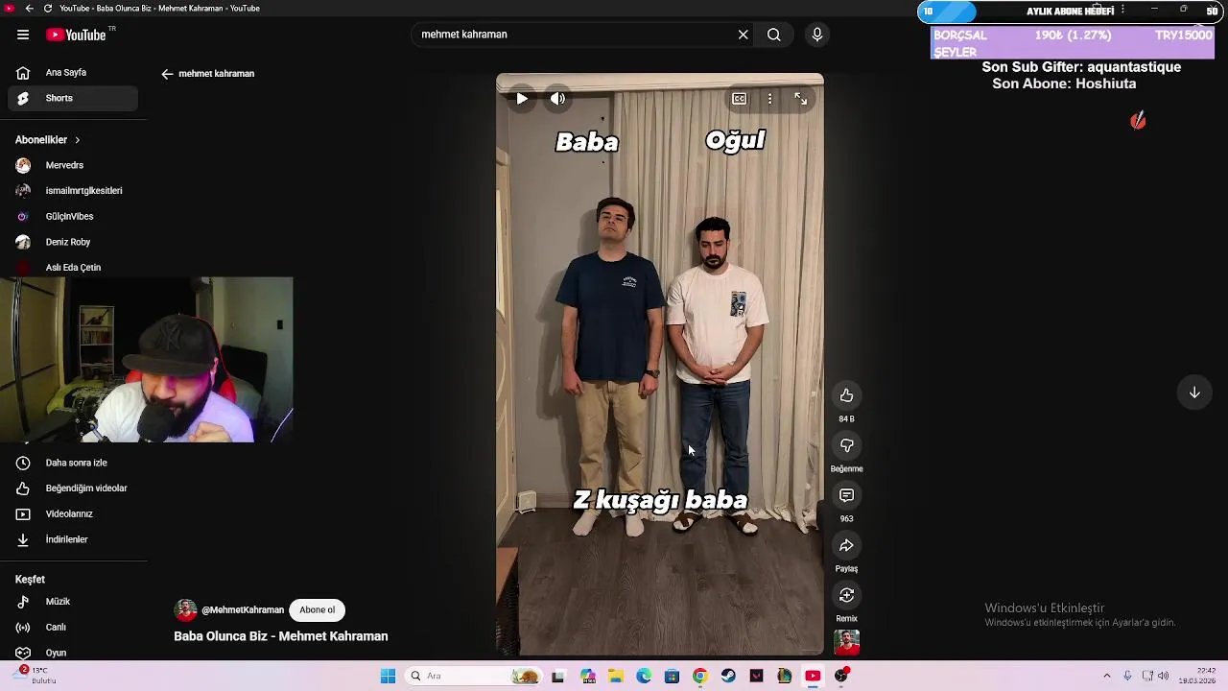
Task: Like the Short with 84 B likes
Action: 846,395
